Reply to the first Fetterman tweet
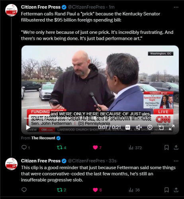 point(24,148)
